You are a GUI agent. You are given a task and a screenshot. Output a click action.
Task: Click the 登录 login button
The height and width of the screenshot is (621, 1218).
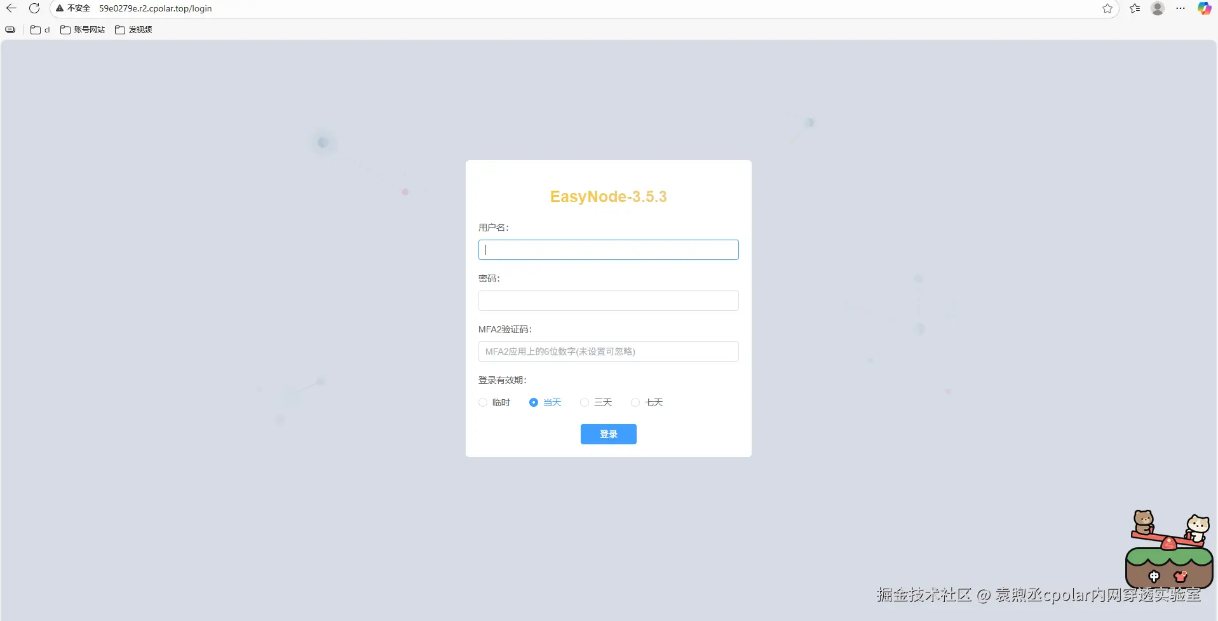(609, 434)
